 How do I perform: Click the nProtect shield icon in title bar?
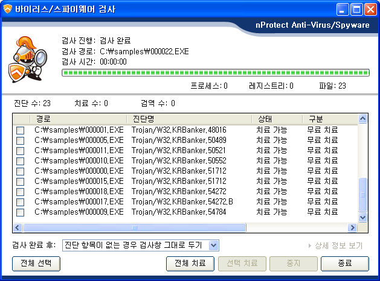7,9
